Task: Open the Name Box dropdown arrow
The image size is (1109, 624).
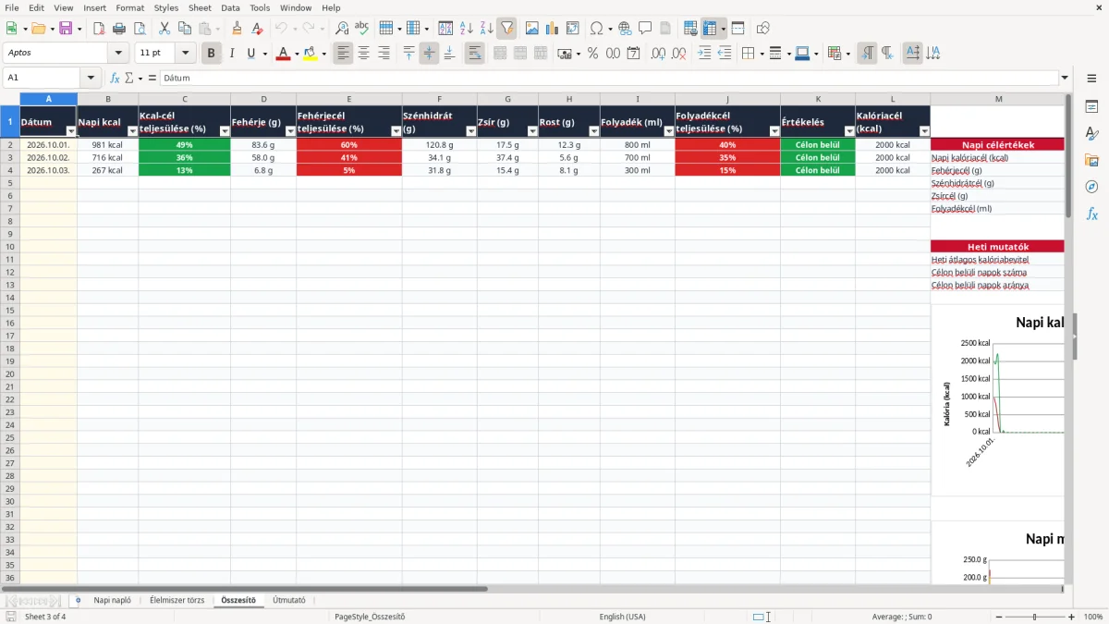Action: point(90,79)
